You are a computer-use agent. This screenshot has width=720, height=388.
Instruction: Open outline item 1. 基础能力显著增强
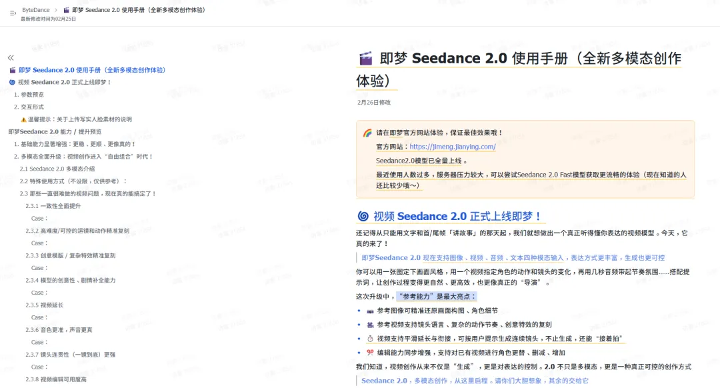click(75, 144)
